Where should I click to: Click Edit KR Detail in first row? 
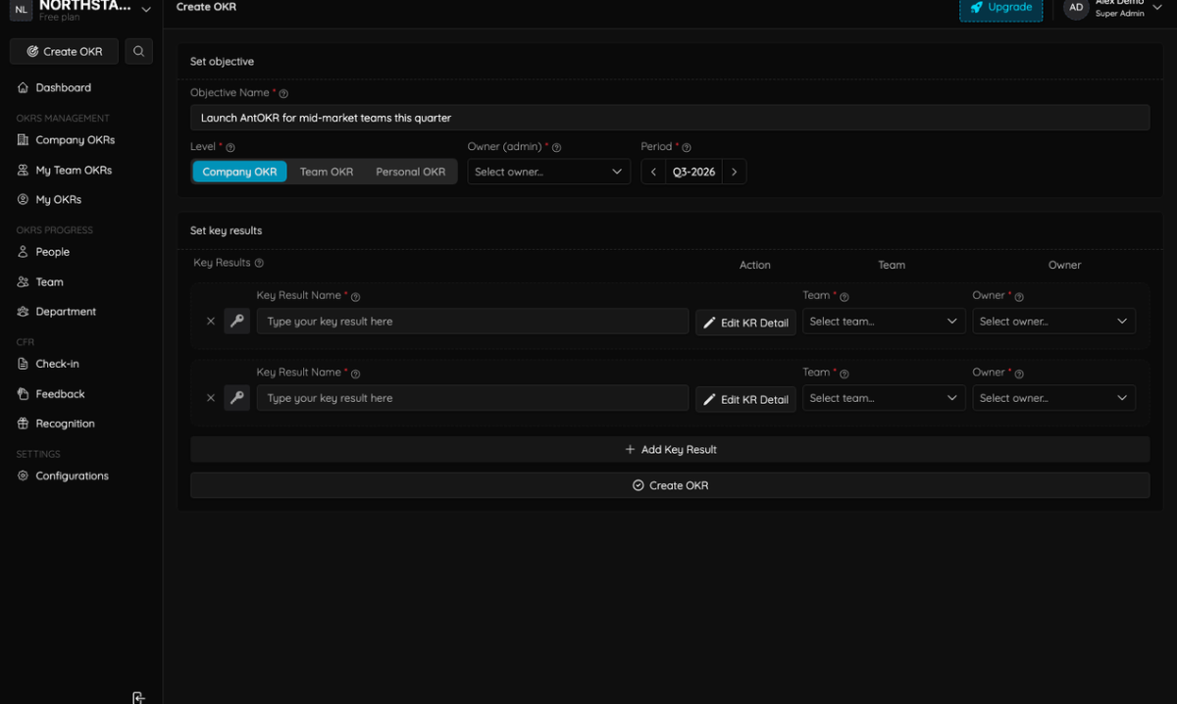coord(745,323)
